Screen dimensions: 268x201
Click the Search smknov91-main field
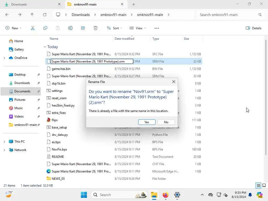230,15
